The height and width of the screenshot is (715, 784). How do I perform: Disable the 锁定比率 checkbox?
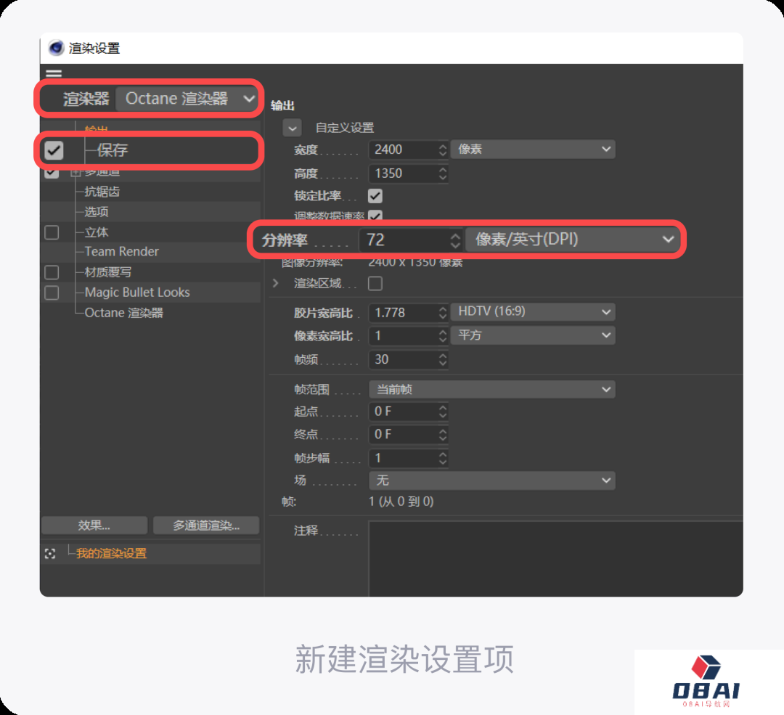coord(375,195)
